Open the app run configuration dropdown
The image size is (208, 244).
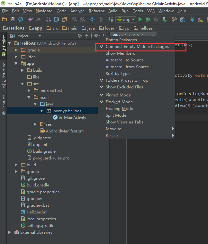point(126,20)
